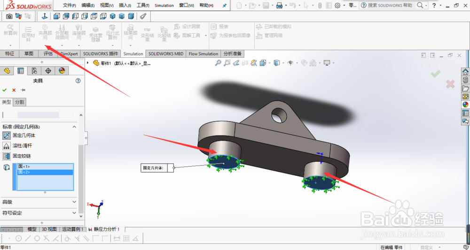This screenshot has height=250, width=470.
Task: Collapse the 标准 (固定几何体) section
Action: tap(74, 127)
